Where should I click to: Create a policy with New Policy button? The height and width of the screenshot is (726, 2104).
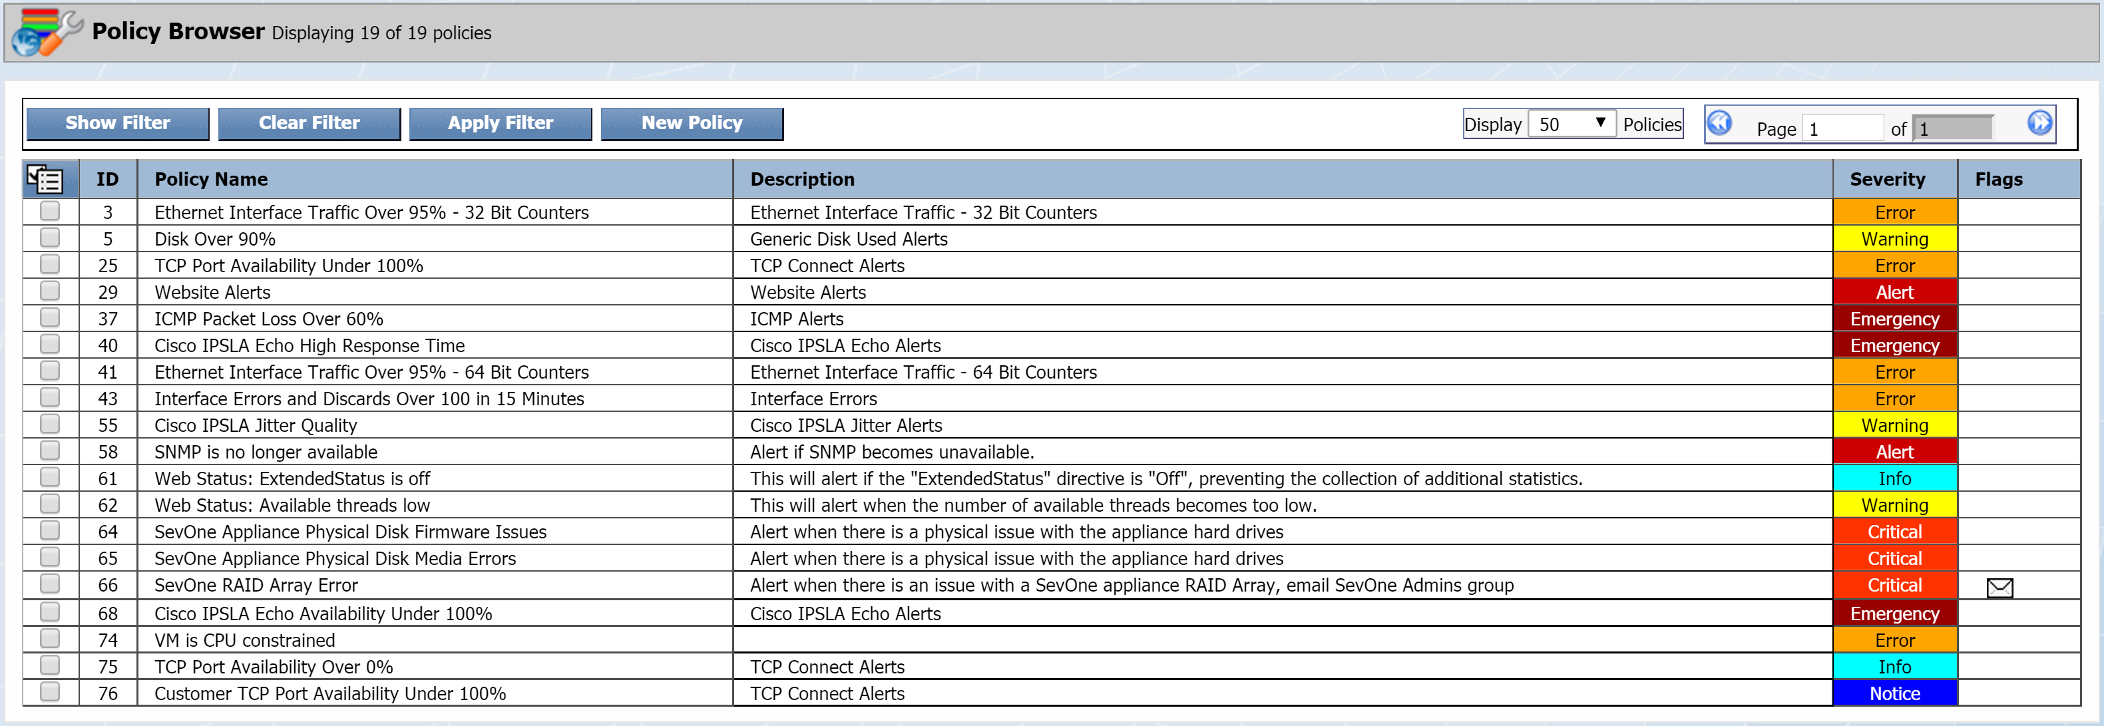pyautogui.click(x=692, y=123)
